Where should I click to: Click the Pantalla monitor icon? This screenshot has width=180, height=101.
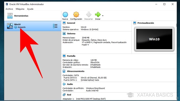tap(64, 56)
